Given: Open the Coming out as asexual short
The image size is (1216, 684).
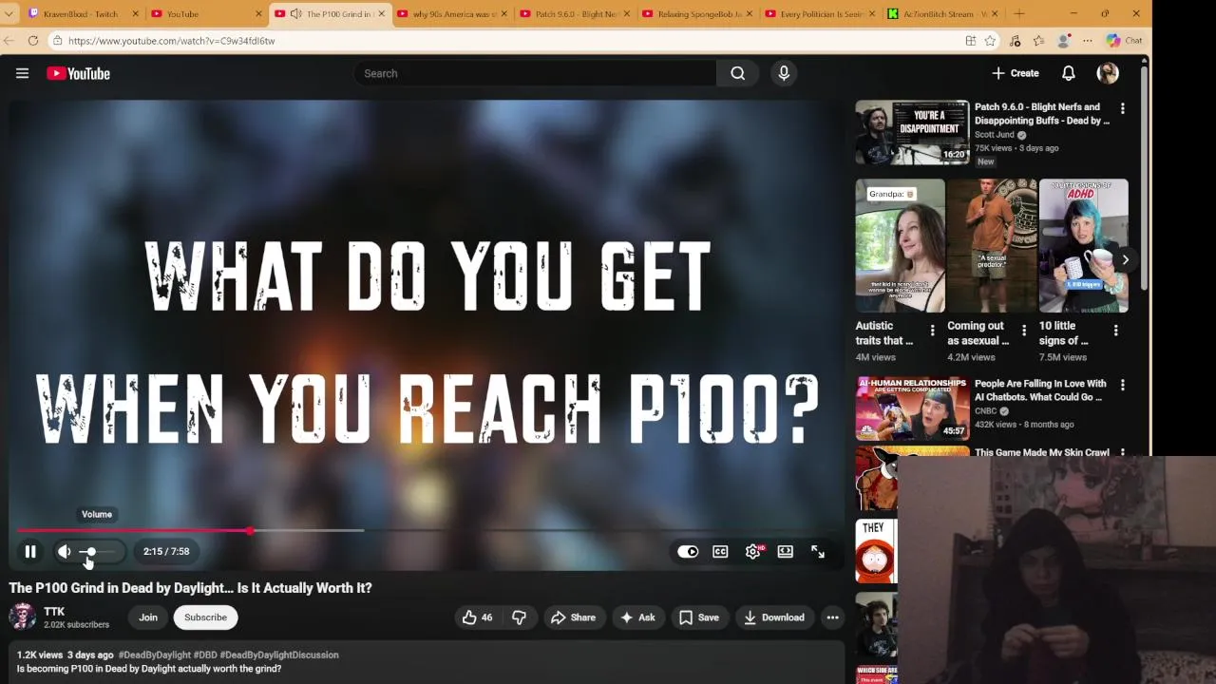Looking at the screenshot, I should click(992, 245).
